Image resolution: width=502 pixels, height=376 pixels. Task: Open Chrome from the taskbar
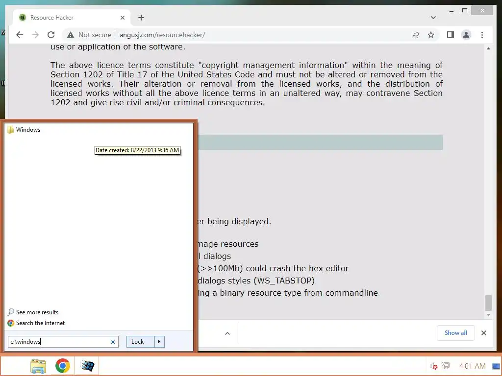(x=62, y=366)
